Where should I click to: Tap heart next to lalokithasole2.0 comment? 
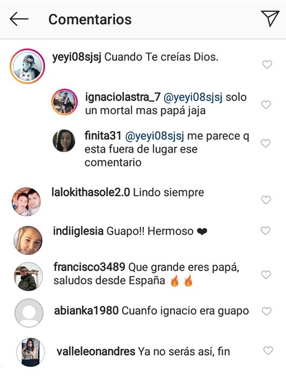point(266,200)
